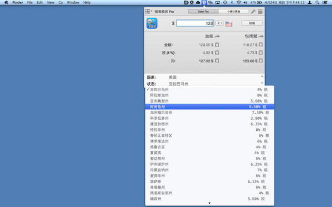The image size is (332, 207).
Task: Open the Edit menu
Action: (40, 3)
